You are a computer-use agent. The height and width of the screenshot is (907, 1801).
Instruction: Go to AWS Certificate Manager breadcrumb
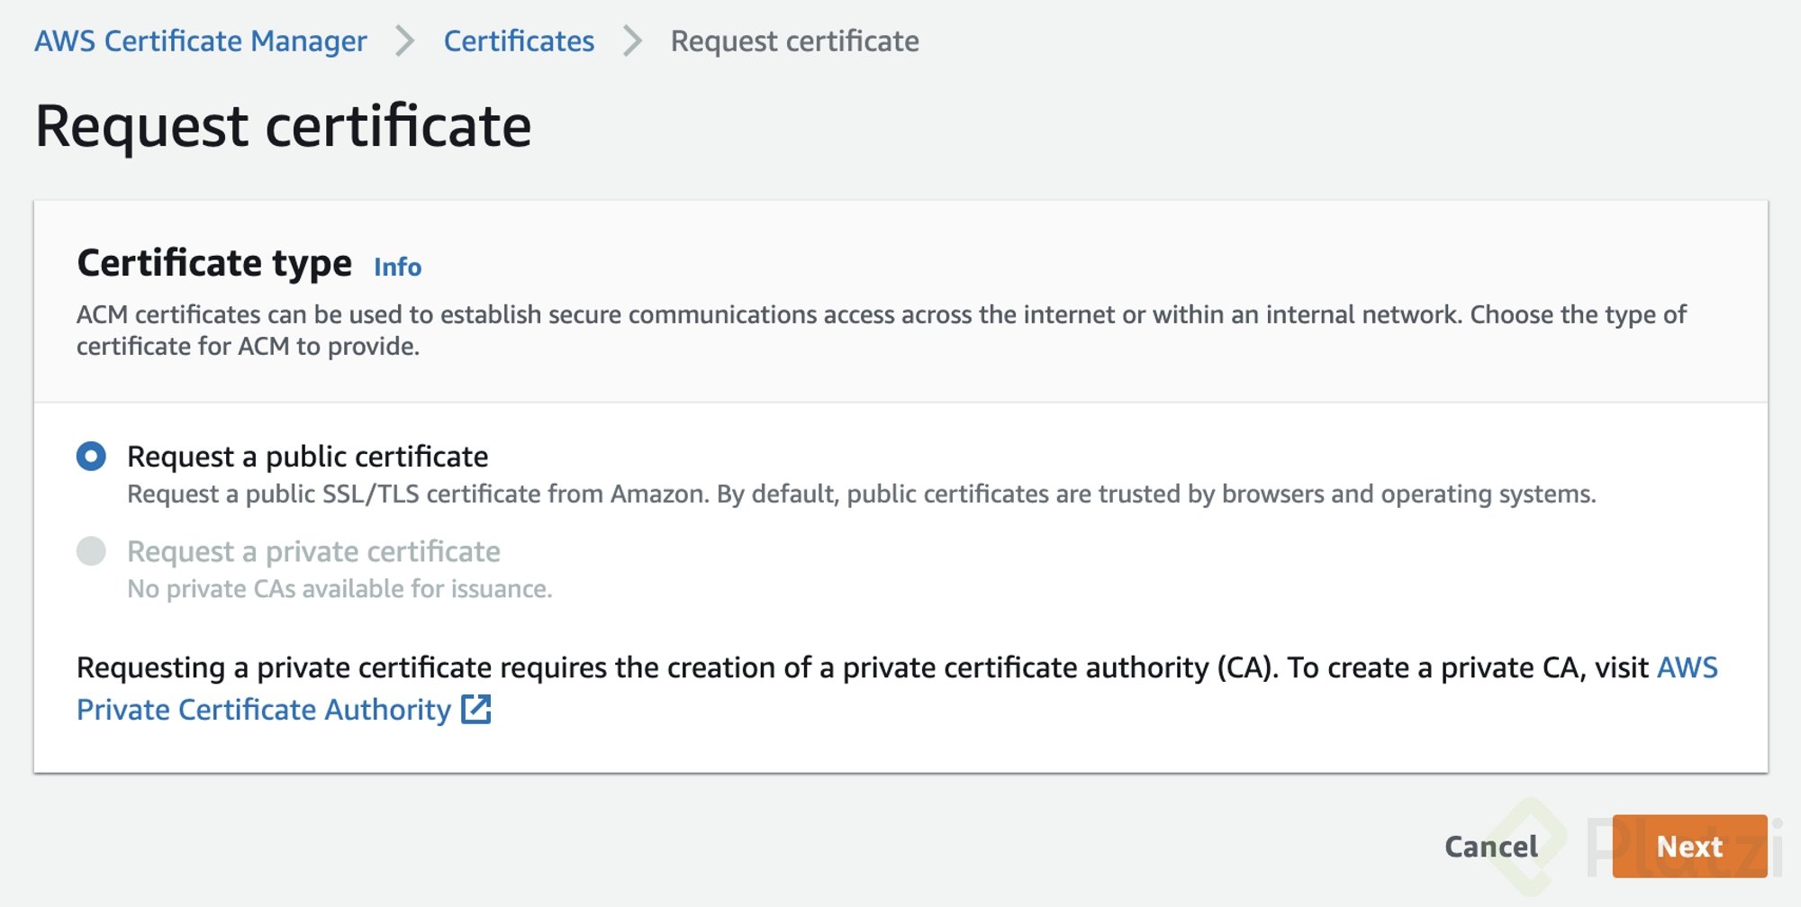pyautogui.click(x=201, y=41)
